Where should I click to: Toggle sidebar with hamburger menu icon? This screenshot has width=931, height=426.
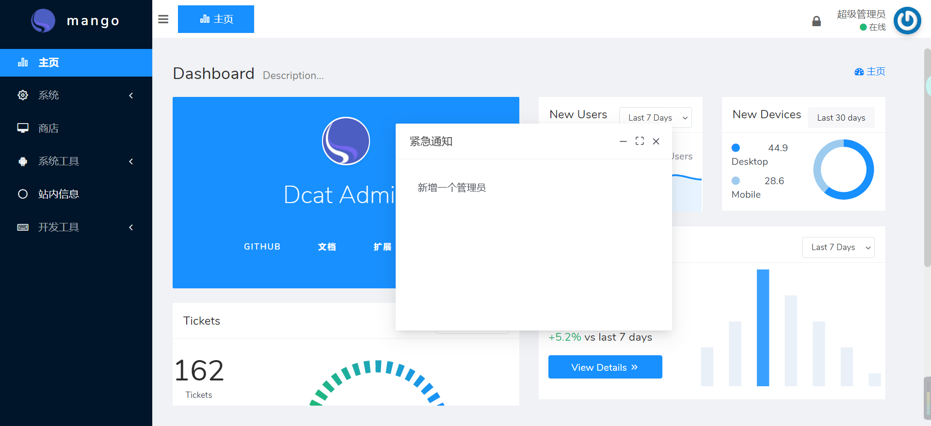tap(163, 19)
